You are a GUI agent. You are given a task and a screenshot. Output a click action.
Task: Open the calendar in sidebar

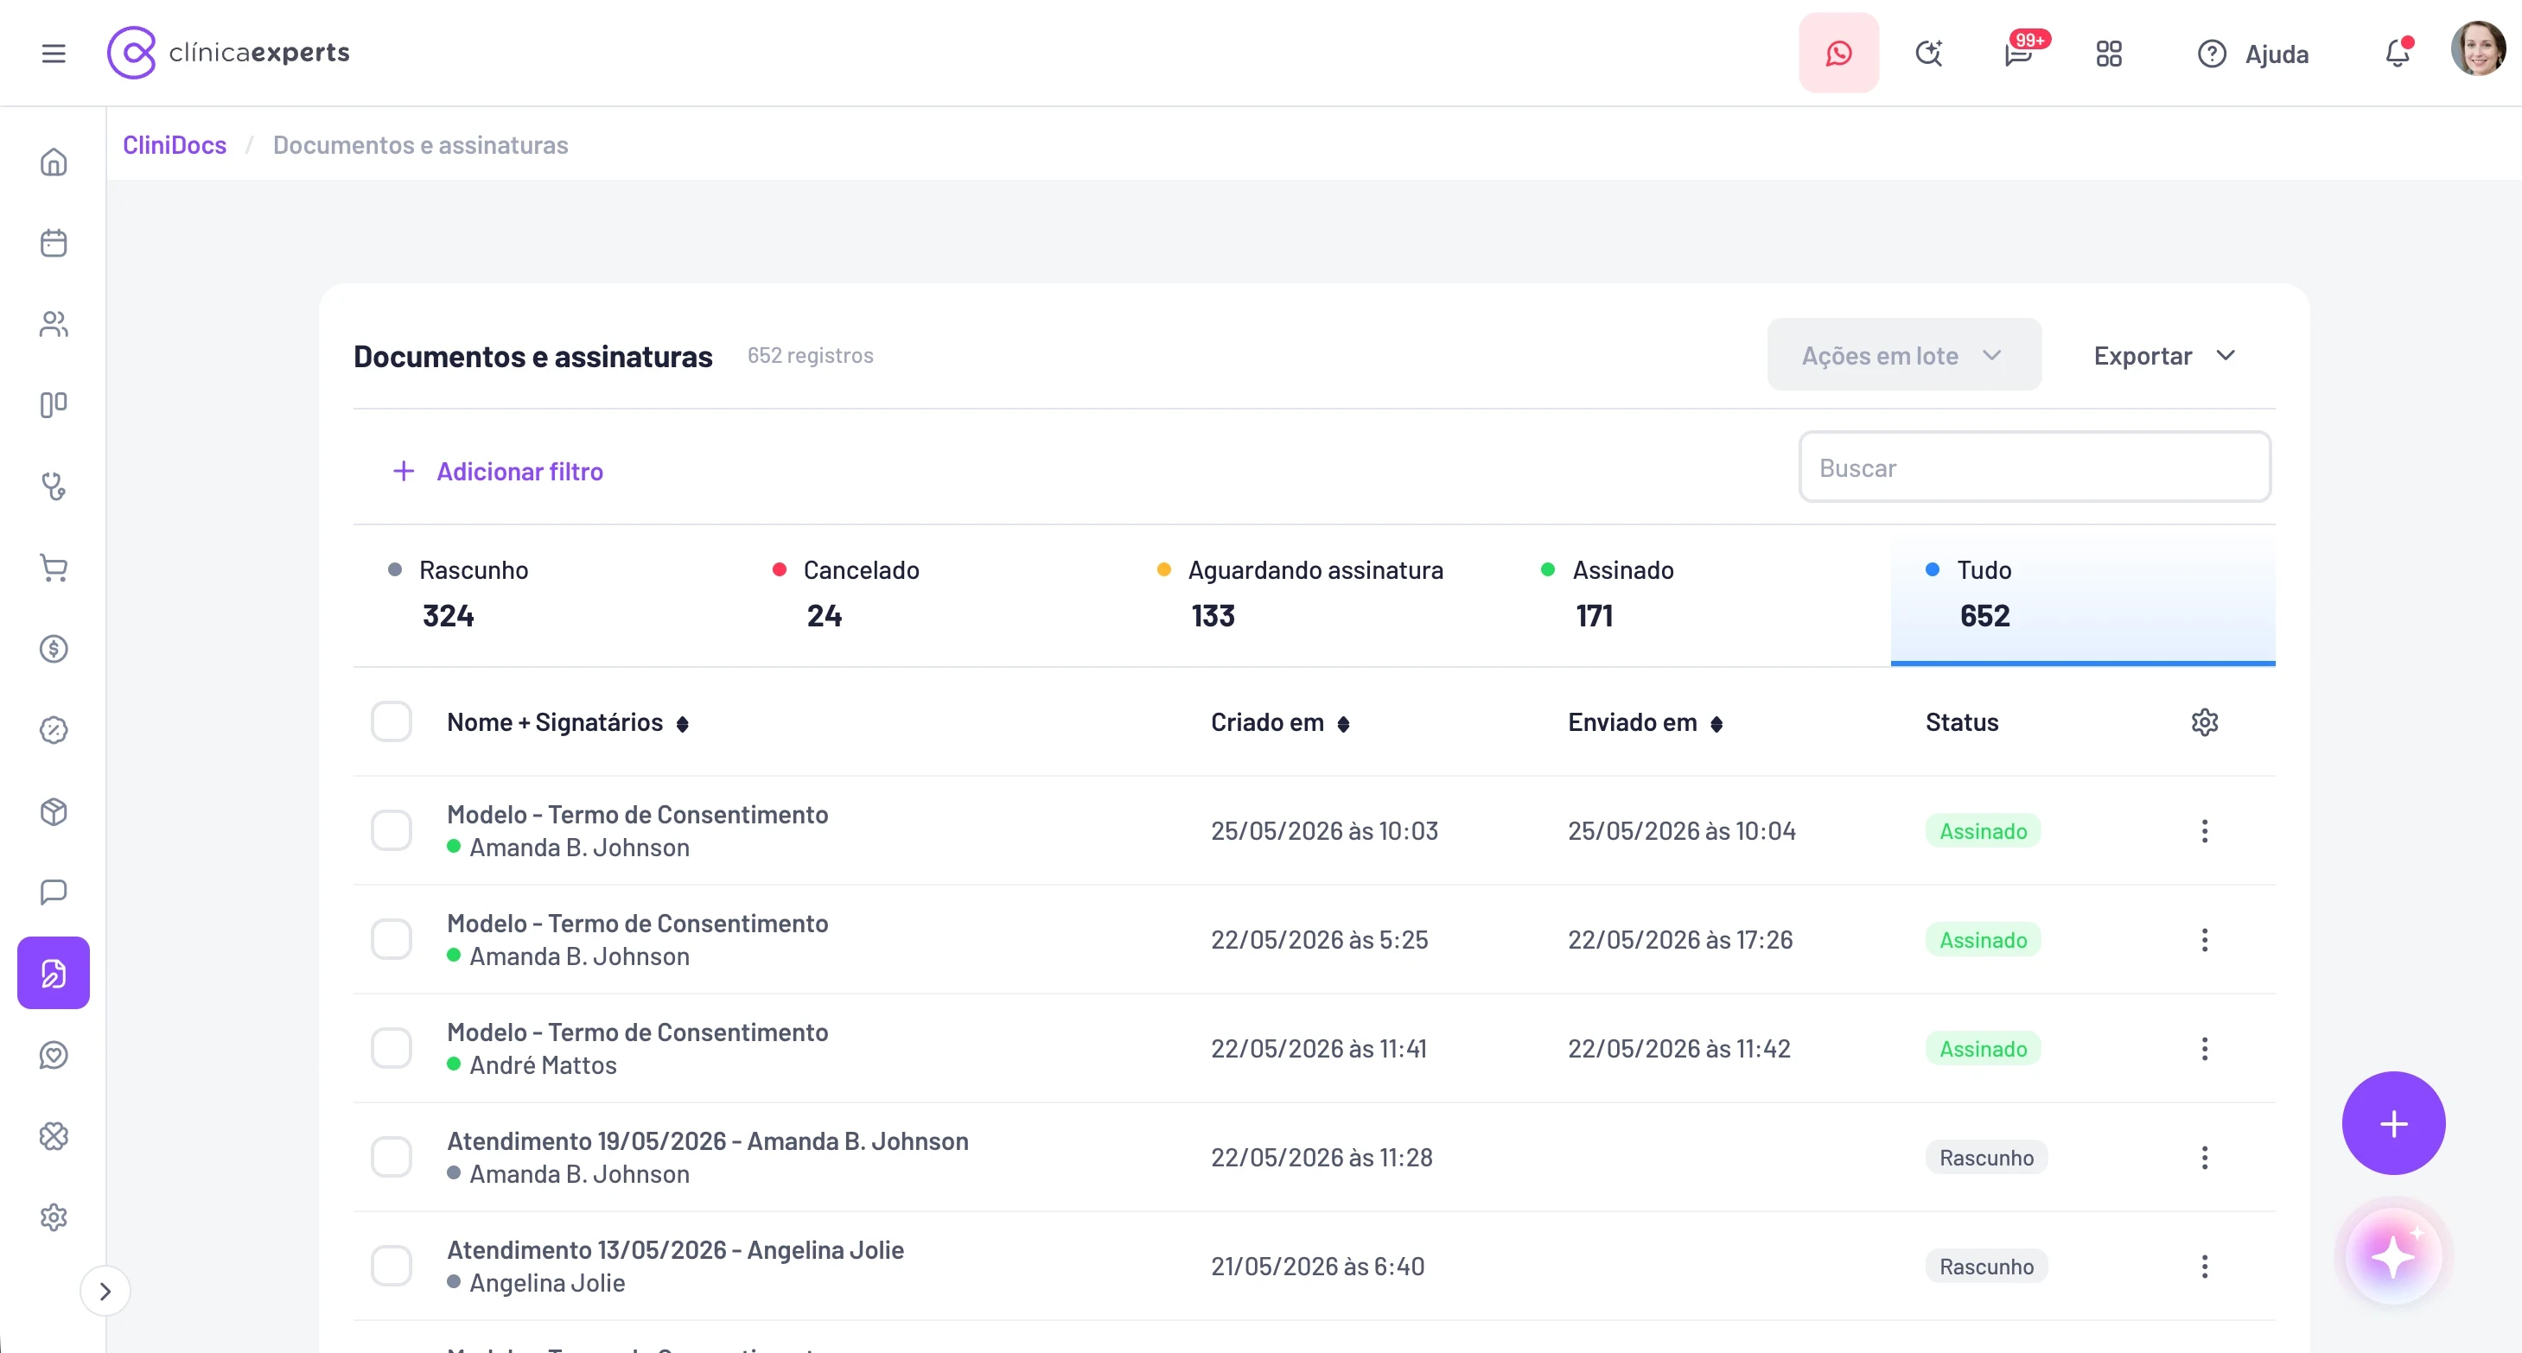[54, 243]
